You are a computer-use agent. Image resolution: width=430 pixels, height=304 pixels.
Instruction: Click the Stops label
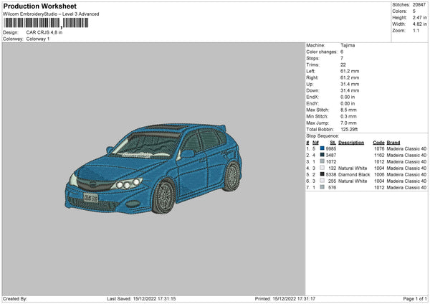click(x=313, y=58)
